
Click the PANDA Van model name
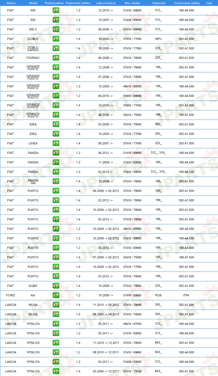click(x=33, y=182)
